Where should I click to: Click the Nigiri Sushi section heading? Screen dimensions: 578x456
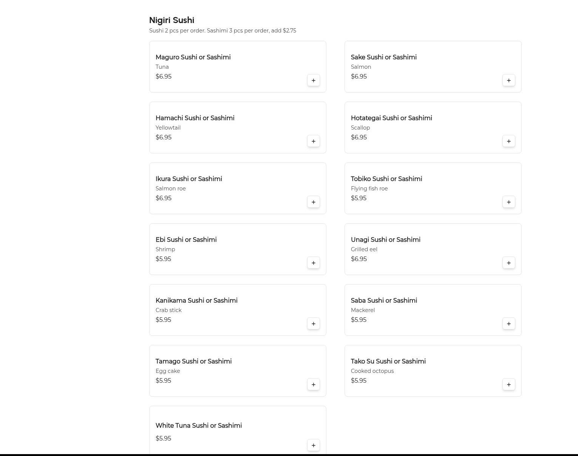(x=172, y=20)
